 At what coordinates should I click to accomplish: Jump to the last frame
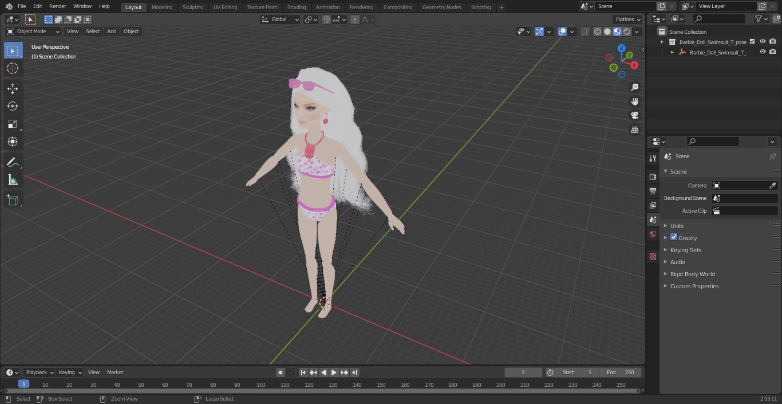[355, 372]
